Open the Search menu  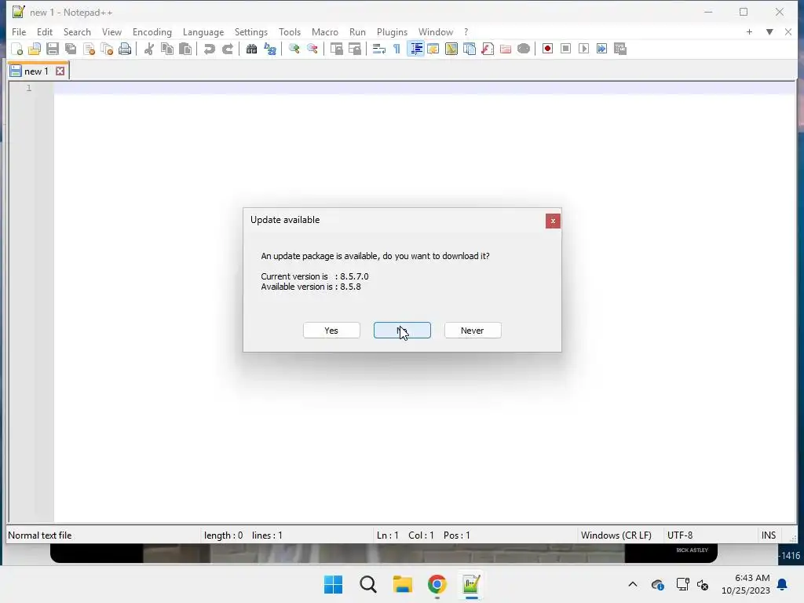coord(77,31)
